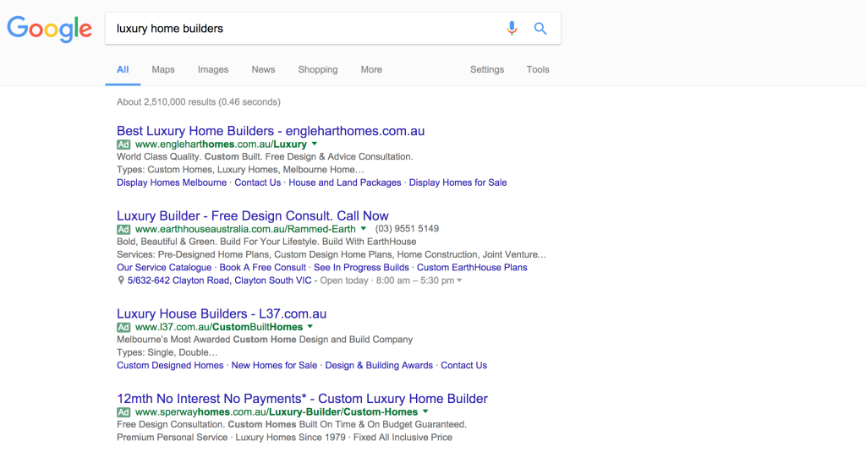Image resolution: width=866 pixels, height=452 pixels.
Task: Follow New Homes for Sale sitelink
Action: point(274,365)
